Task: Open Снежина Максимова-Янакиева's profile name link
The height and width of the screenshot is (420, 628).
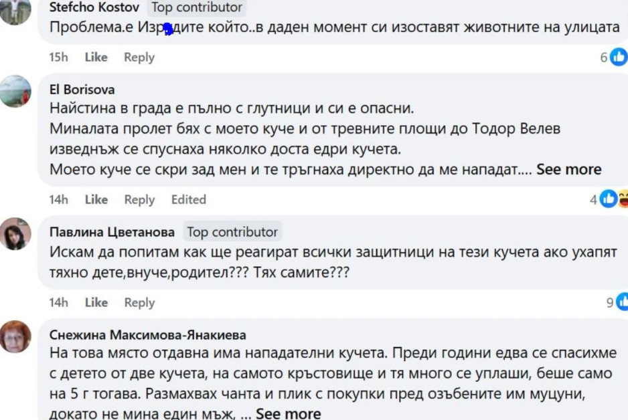Action: coord(148,335)
